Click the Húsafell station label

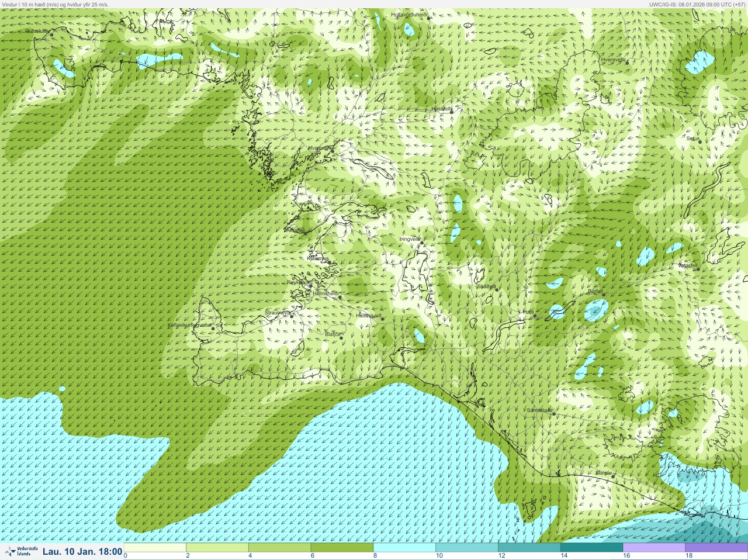442,109
